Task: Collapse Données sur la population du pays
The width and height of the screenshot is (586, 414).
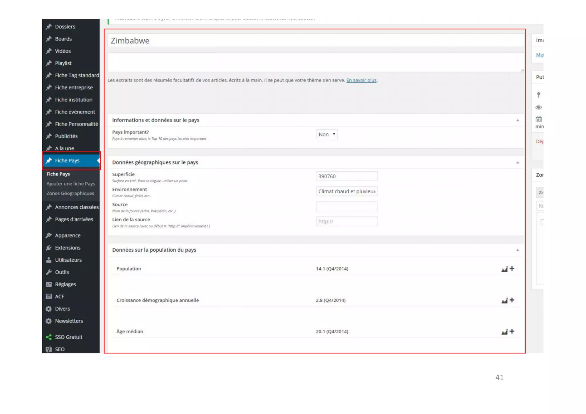Action: [x=517, y=250]
